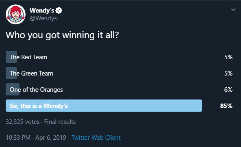This screenshot has height=147, width=241.
Task: Click the Red Team 5% percentage
Action: tap(228, 57)
